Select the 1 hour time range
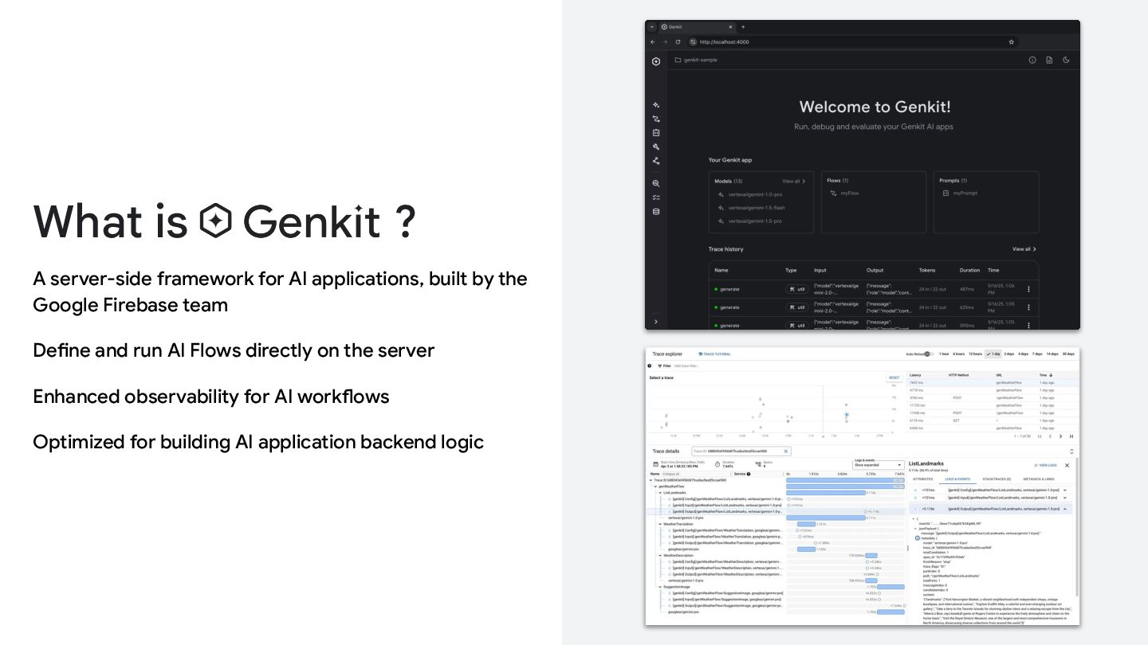Image resolution: width=1148 pixels, height=645 pixels. [944, 354]
